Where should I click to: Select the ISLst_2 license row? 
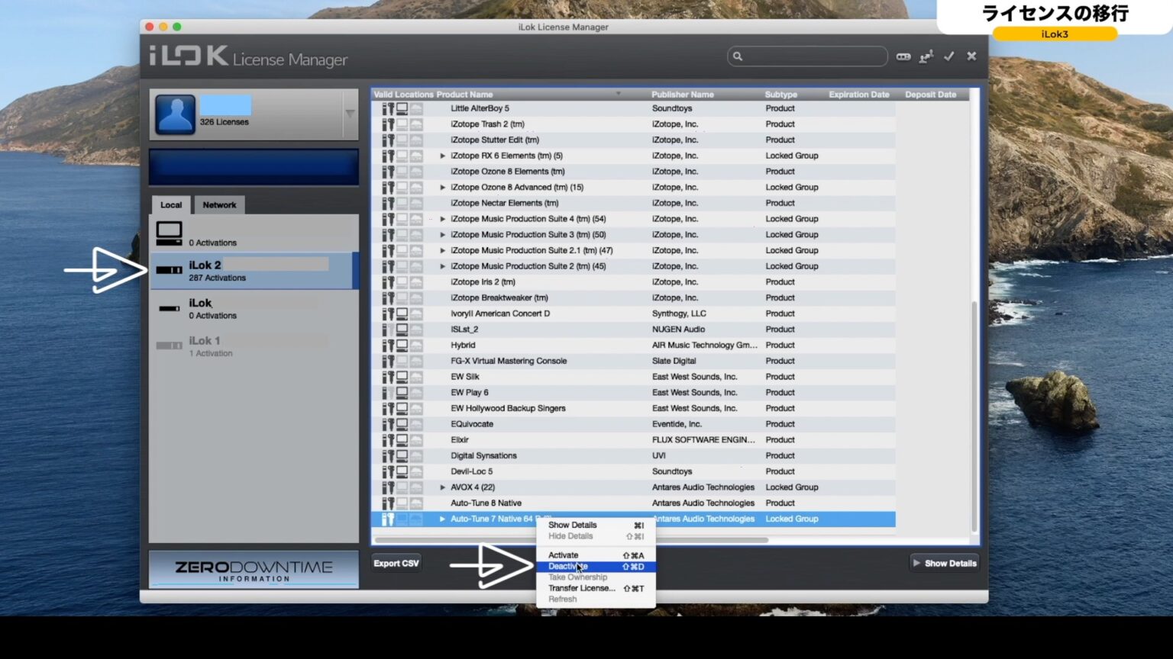tap(633, 329)
